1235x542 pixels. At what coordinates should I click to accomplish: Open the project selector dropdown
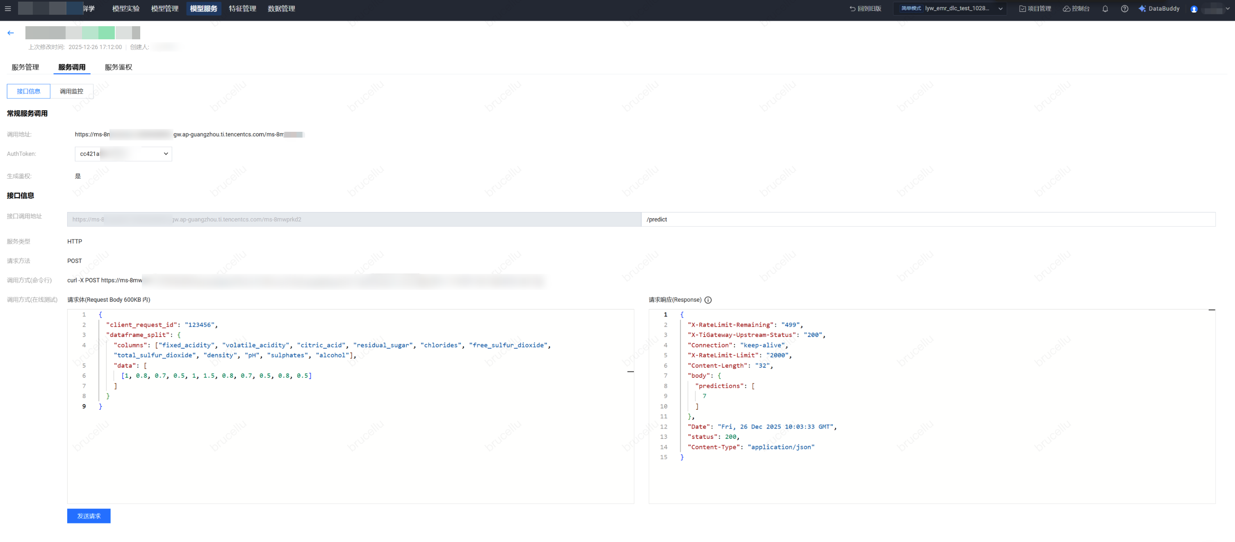pos(951,9)
